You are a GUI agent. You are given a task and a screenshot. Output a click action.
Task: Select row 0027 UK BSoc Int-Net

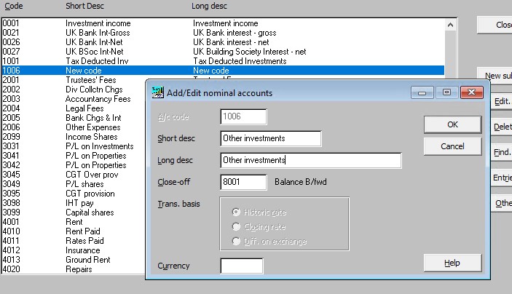click(223, 52)
